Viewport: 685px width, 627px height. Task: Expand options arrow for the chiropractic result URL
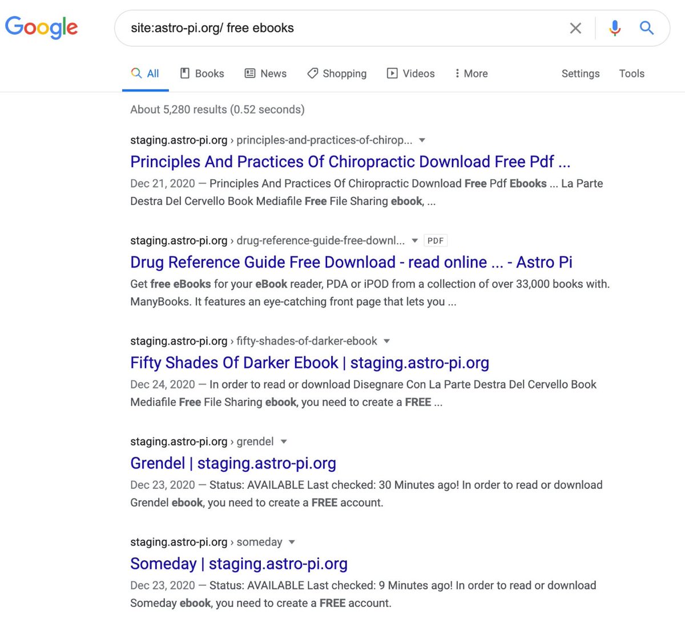(x=422, y=140)
